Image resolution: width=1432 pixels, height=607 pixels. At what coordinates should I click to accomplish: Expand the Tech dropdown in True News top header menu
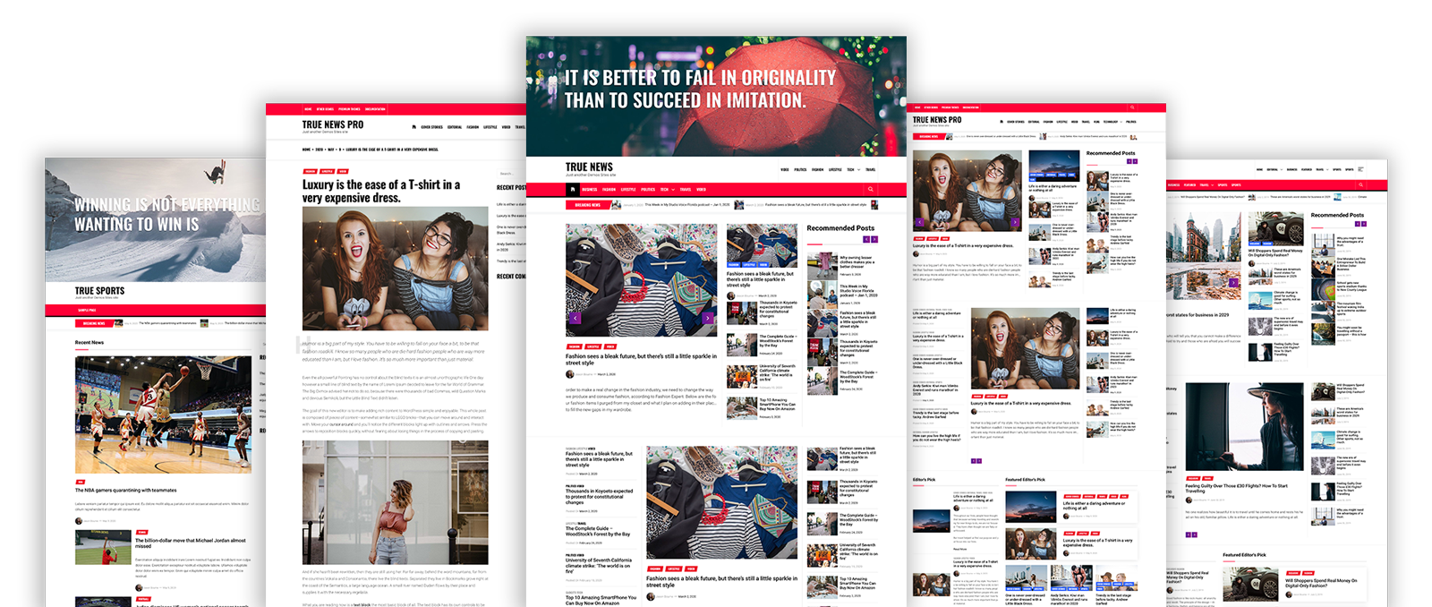point(858,169)
